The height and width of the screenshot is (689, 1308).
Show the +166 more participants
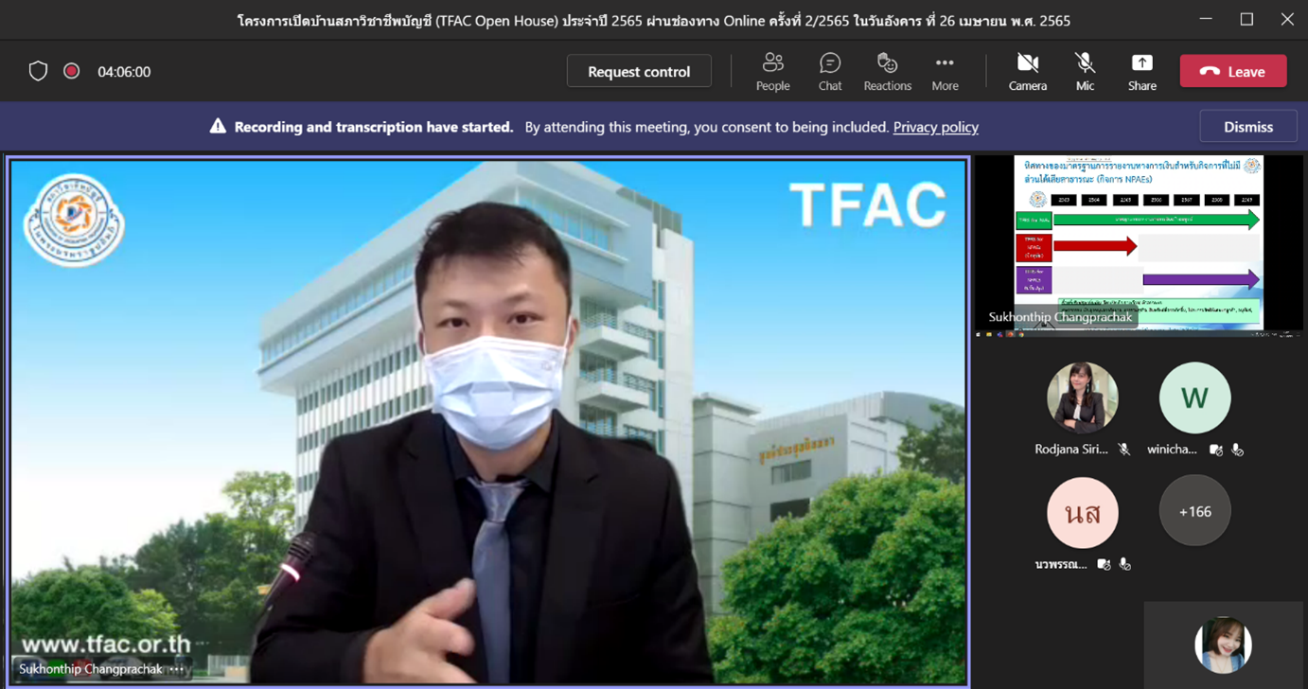click(1194, 512)
